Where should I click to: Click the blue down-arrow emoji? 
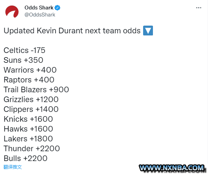coord(148,31)
